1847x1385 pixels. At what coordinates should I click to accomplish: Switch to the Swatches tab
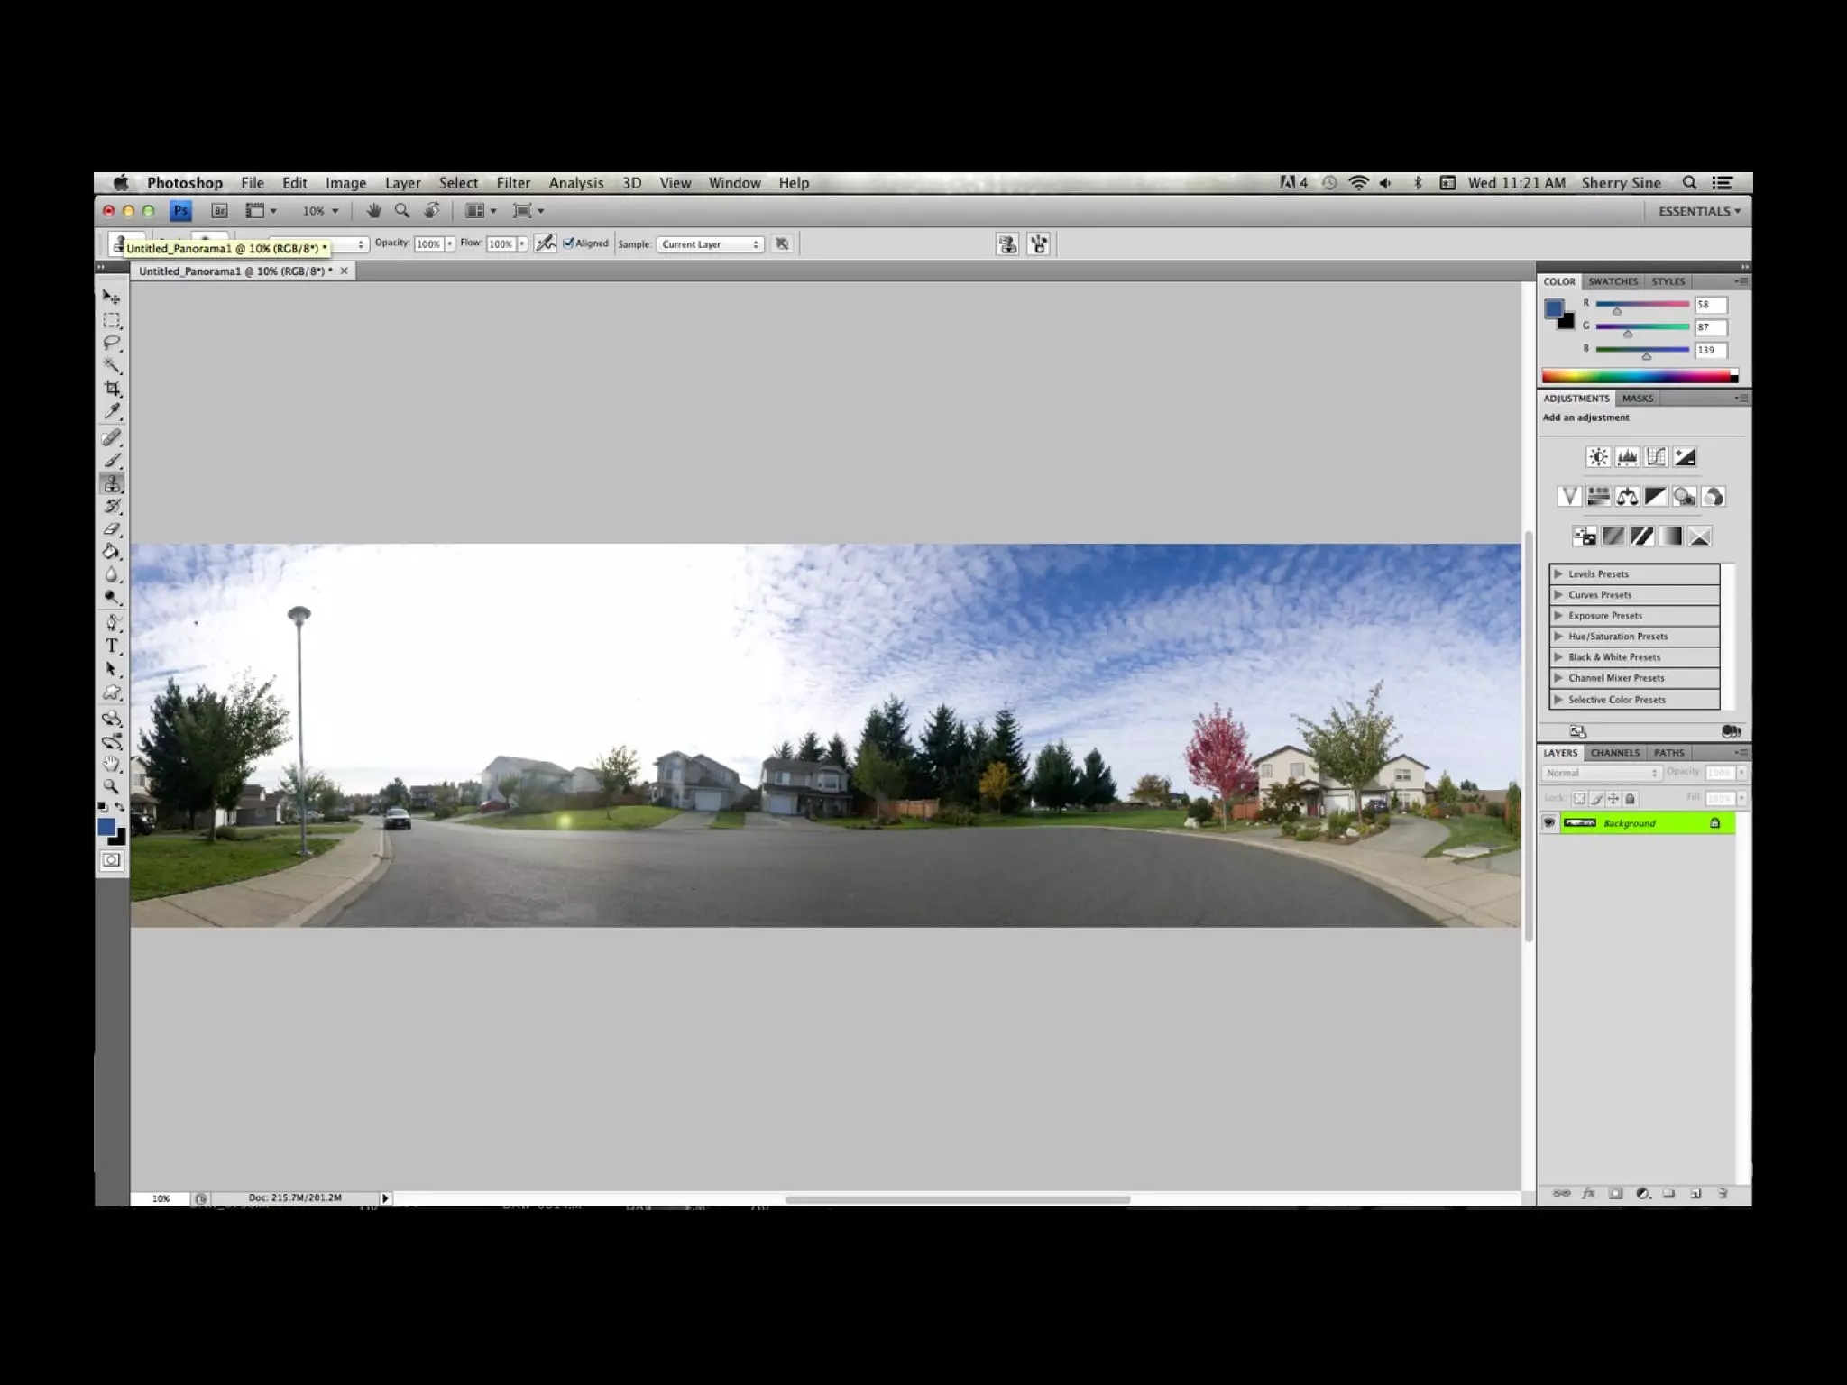pyautogui.click(x=1613, y=281)
